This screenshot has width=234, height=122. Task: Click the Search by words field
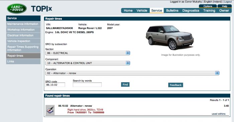pyautogui.click(x=87, y=85)
